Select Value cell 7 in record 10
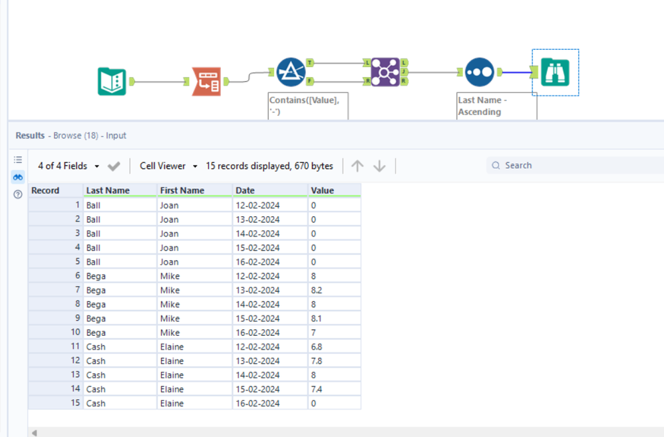 click(x=335, y=333)
